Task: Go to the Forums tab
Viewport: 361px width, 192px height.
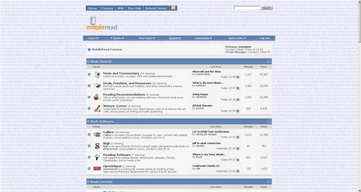Action: tap(107, 8)
